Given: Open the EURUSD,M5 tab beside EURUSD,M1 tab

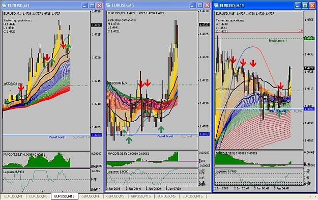Looking at the screenshot, I should point(38,196).
